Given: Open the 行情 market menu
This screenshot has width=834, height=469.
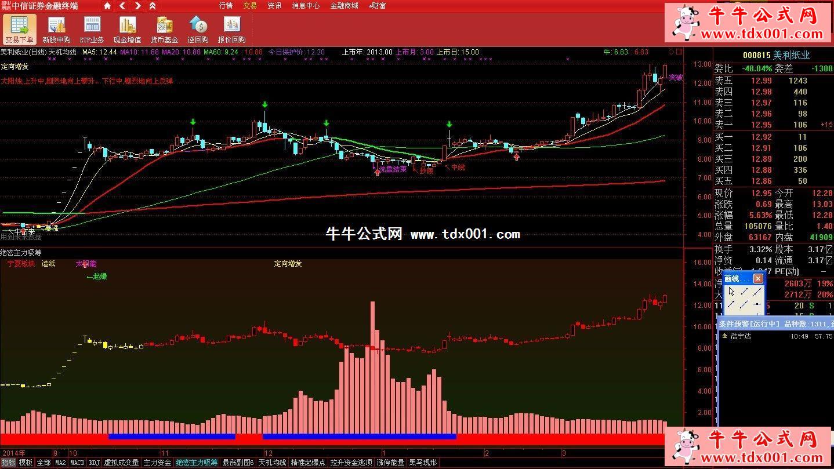Looking at the screenshot, I should pos(226,6).
